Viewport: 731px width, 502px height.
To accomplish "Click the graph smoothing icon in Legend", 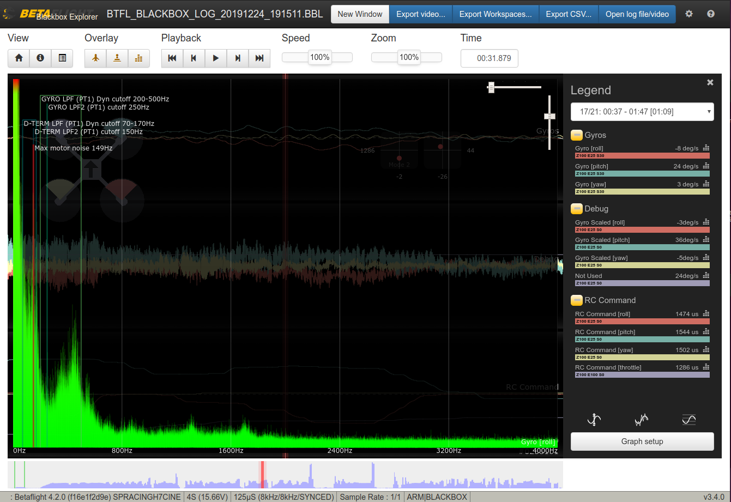I will [x=642, y=419].
